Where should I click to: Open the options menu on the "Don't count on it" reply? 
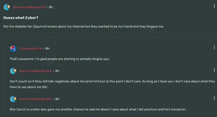point(214,70)
